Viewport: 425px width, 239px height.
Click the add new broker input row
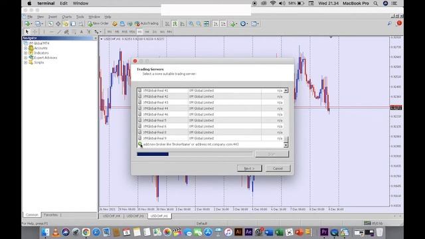211,145
